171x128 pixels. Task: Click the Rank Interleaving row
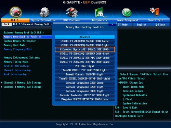[x=15, y=74]
